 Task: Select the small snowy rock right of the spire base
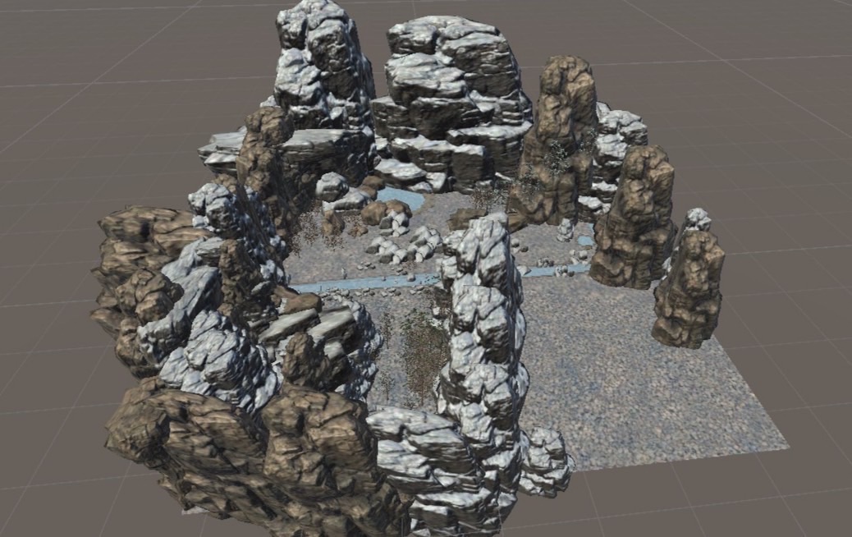point(546,460)
